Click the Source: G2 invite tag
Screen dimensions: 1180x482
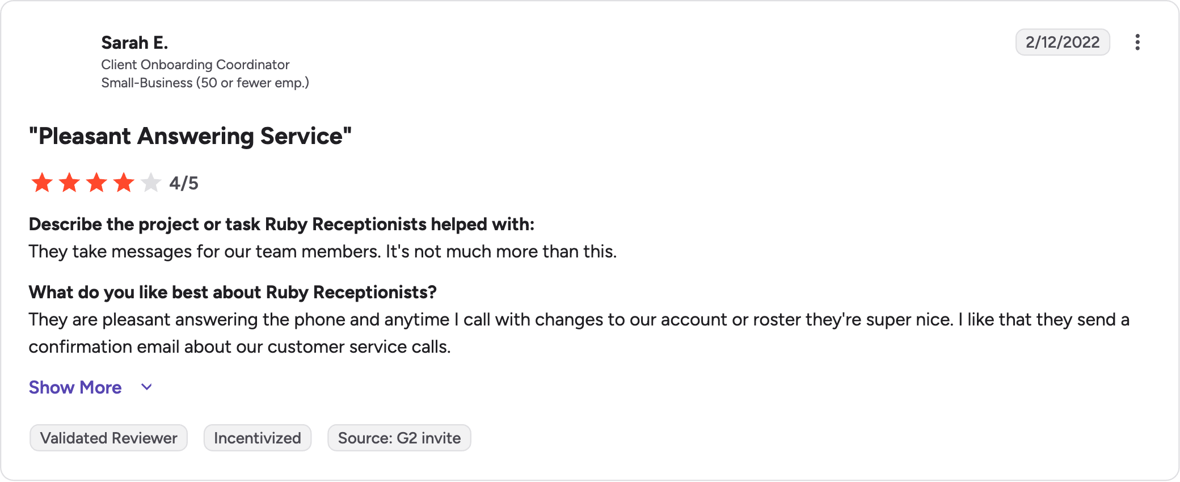pyautogui.click(x=399, y=438)
